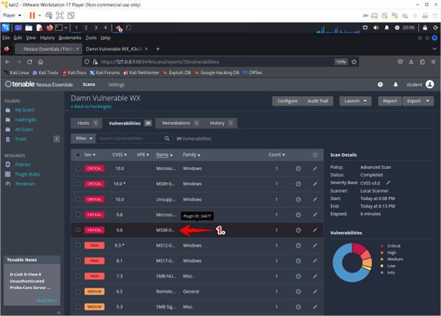Check the box on the MS08-0 row
Screen dimensions: 441x316
pos(78,230)
